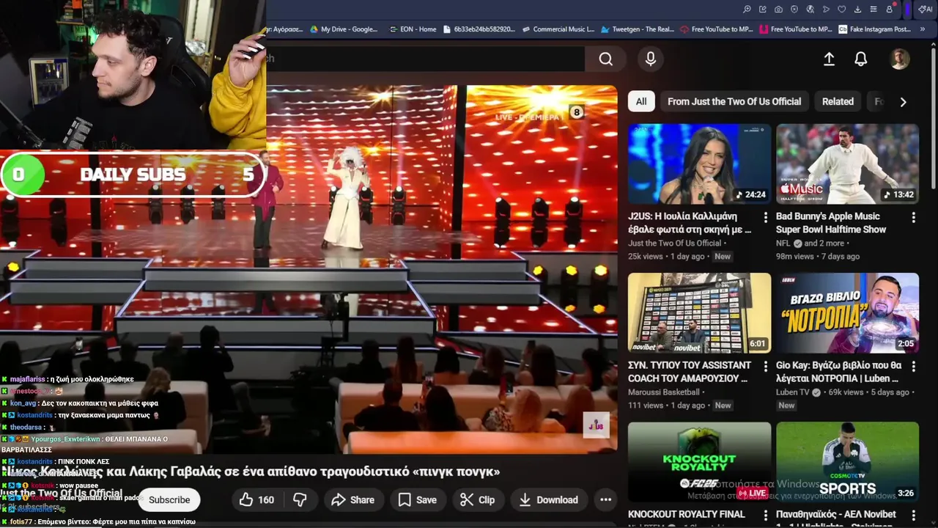Take a snapshot with the browser camera icon
The height and width of the screenshot is (528, 938).
(x=778, y=10)
